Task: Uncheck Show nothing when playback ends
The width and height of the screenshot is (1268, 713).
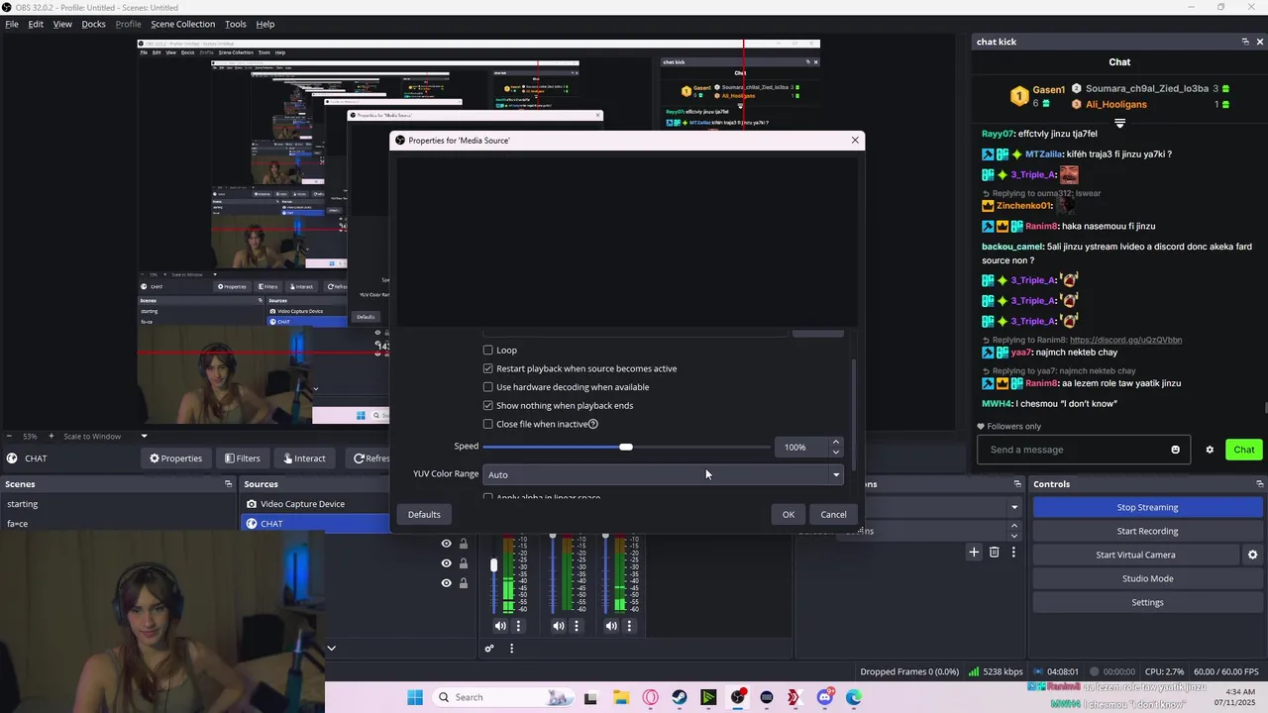Action: point(487,405)
